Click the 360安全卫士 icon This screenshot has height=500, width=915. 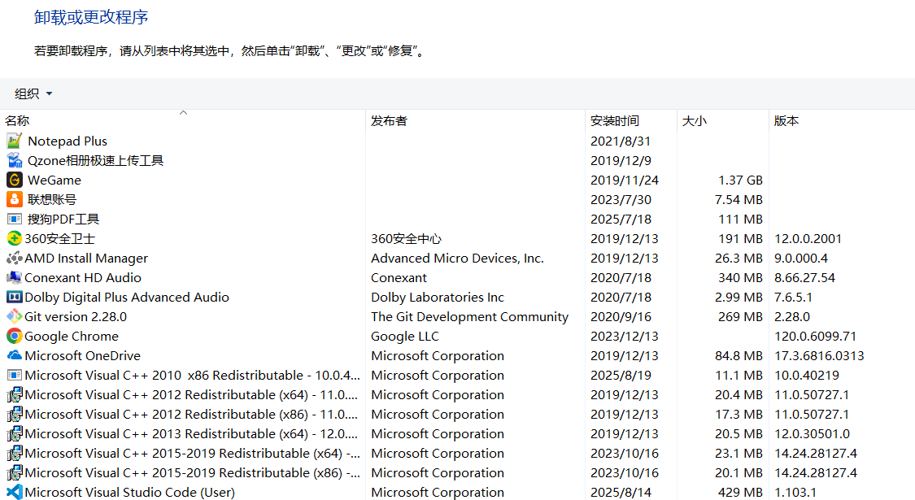14,238
